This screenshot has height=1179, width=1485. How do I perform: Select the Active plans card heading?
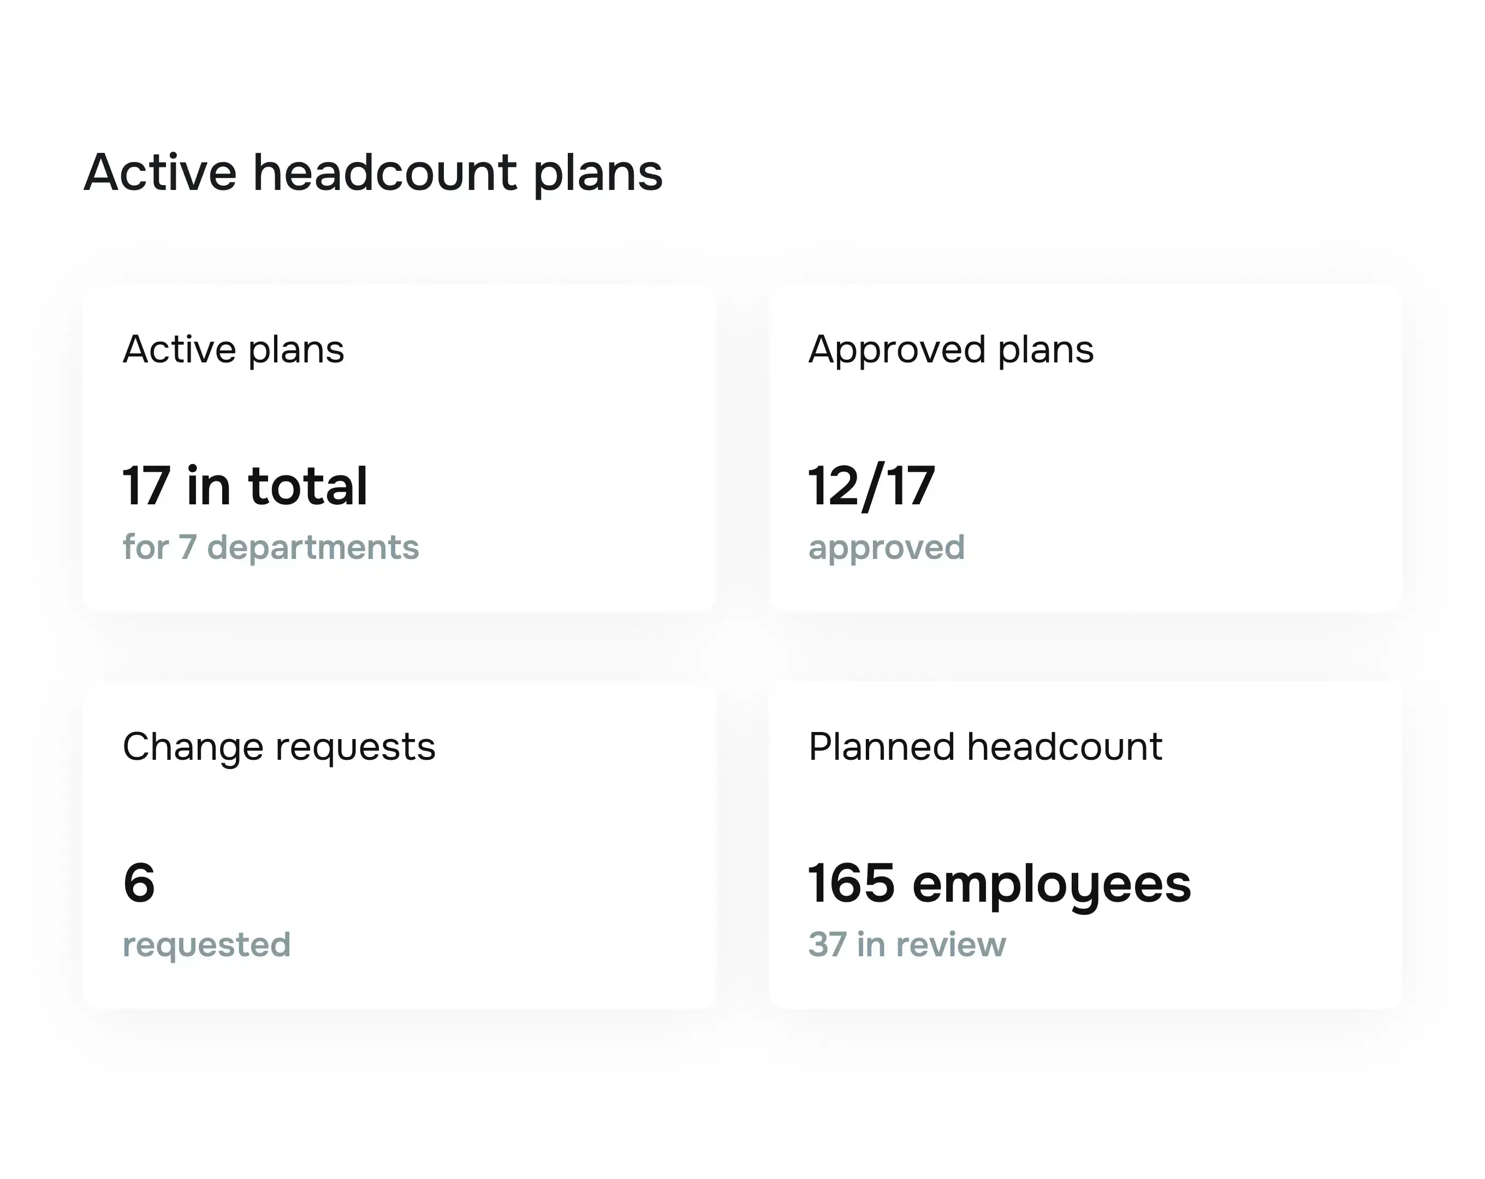(234, 350)
